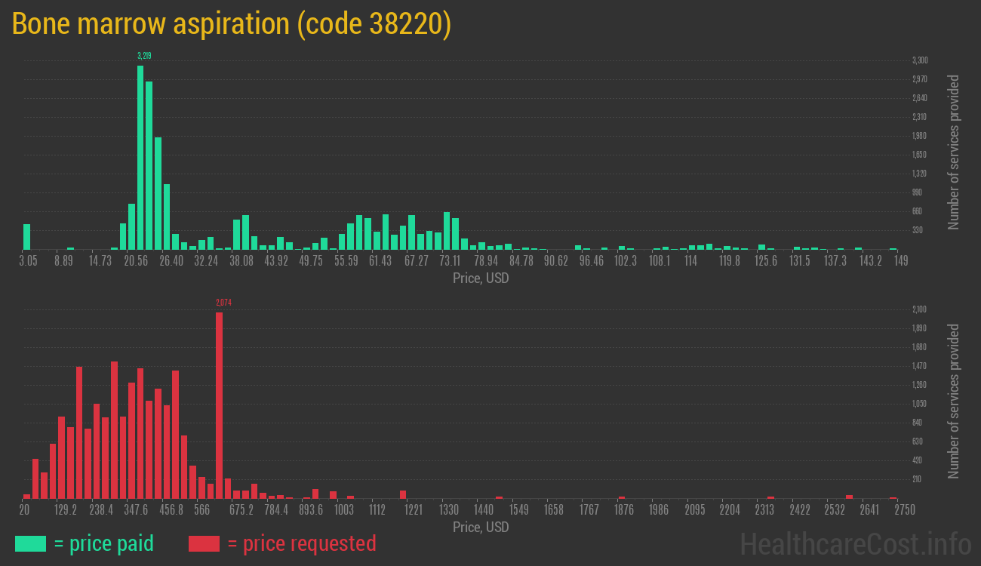This screenshot has width=981, height=566.
Task: Click the first green bar at price 3.05
Action: [x=27, y=237]
